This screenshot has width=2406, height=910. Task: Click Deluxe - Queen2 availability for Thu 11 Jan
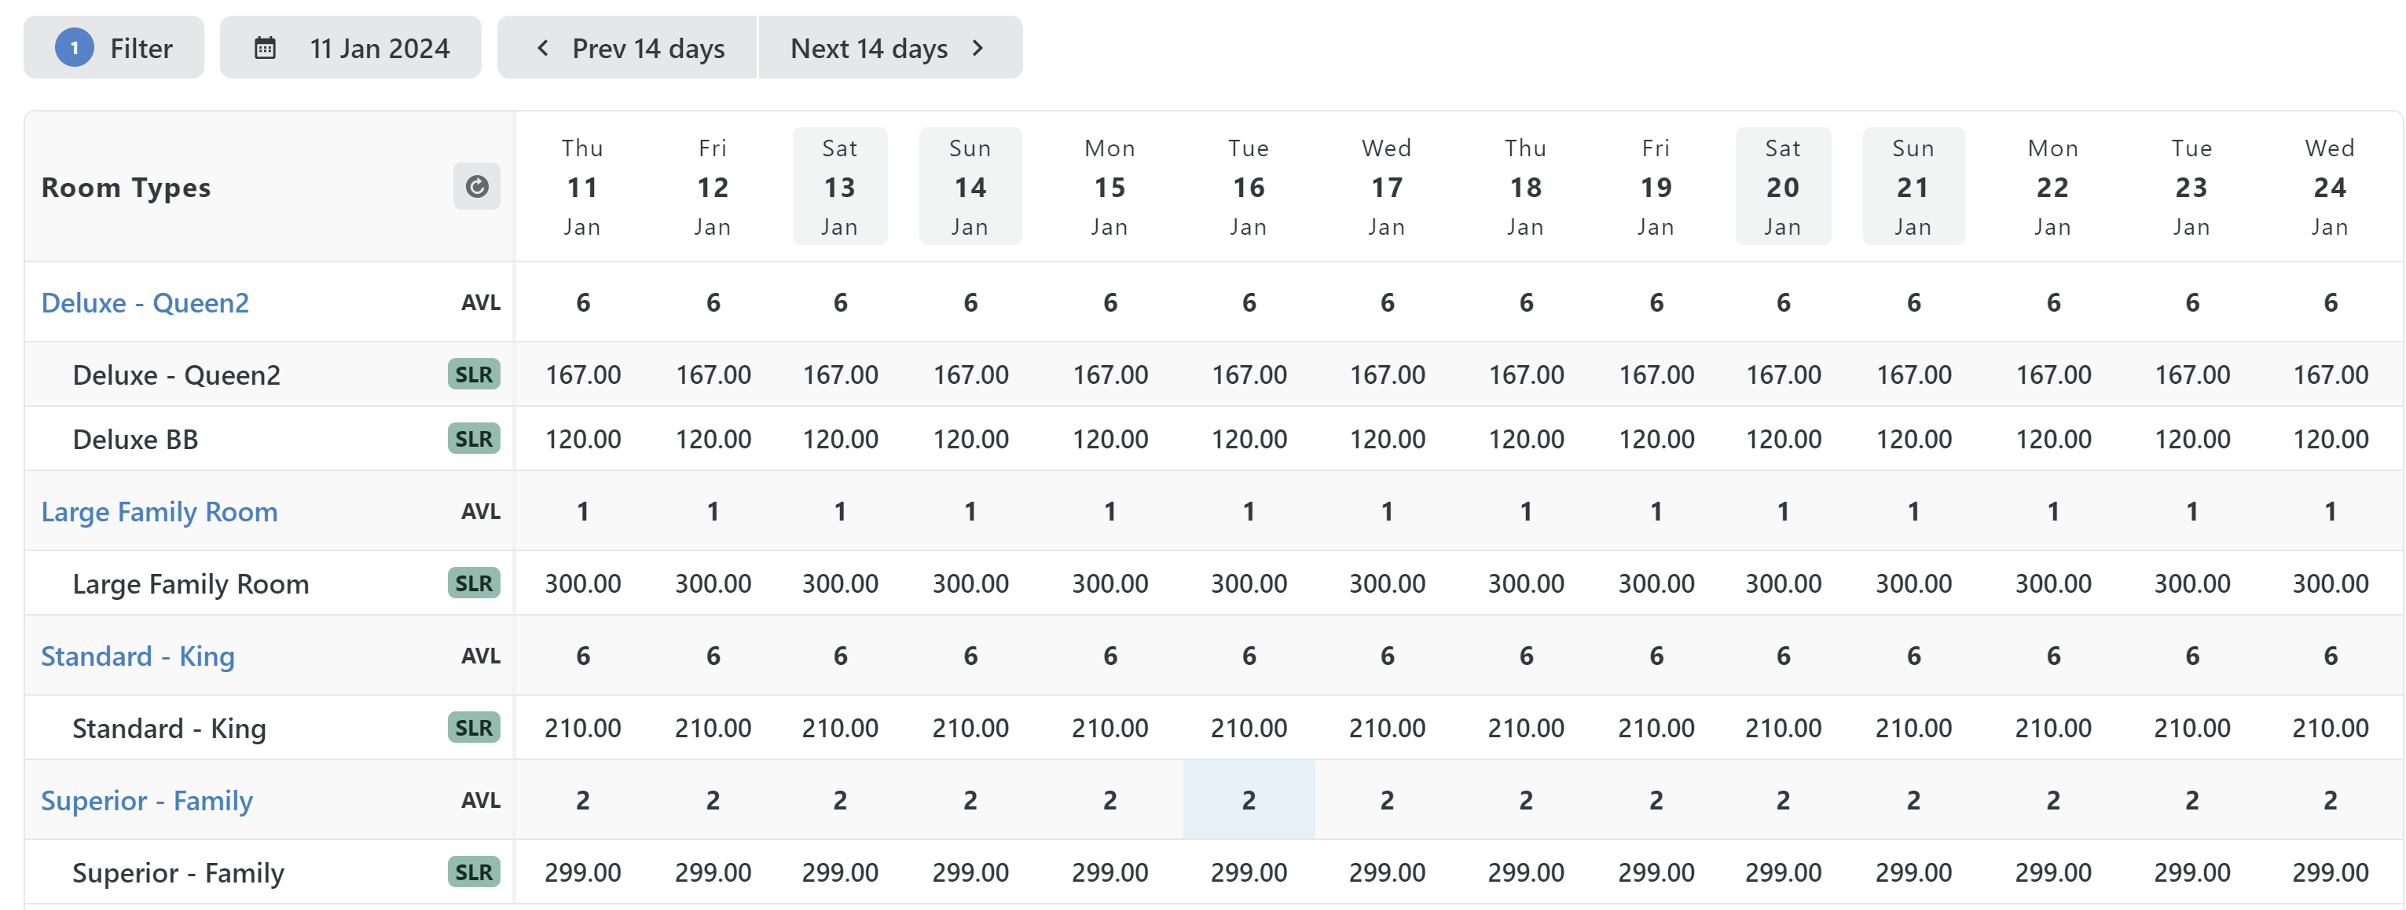(x=583, y=302)
